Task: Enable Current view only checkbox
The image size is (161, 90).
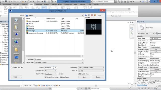Action: tap(12, 67)
